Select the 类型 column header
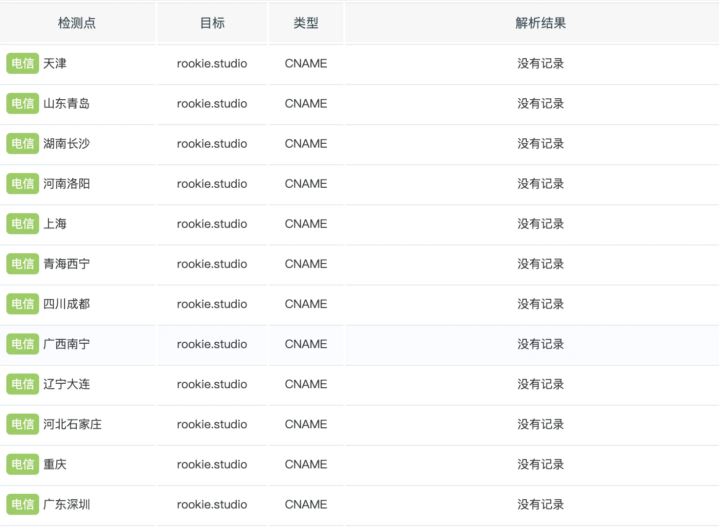This screenshot has width=719, height=529. (x=306, y=23)
